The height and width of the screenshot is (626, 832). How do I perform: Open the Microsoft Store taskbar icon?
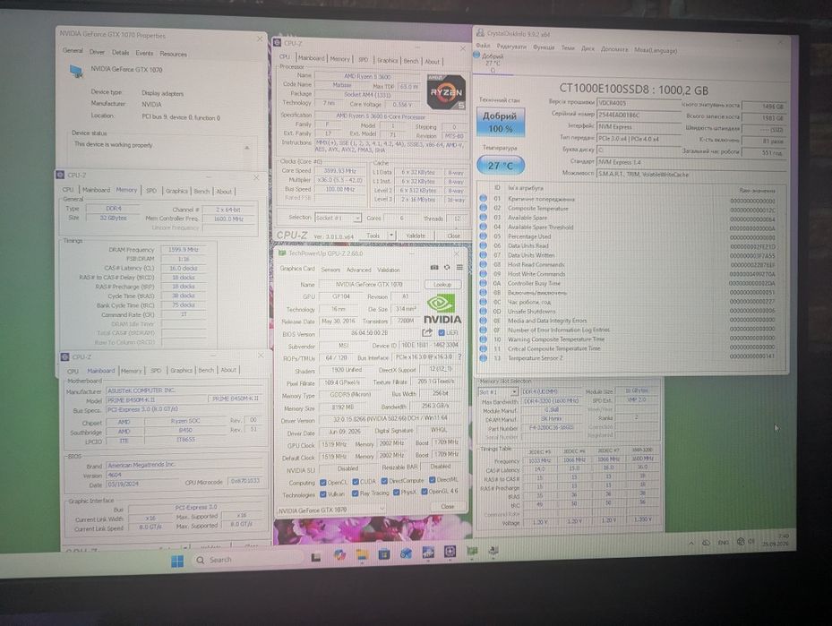click(x=383, y=554)
